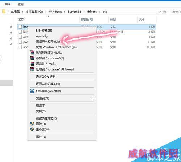Choose 通过QQ发送到 in context menu
This screenshot has height=162, width=181.
(x=46, y=76)
